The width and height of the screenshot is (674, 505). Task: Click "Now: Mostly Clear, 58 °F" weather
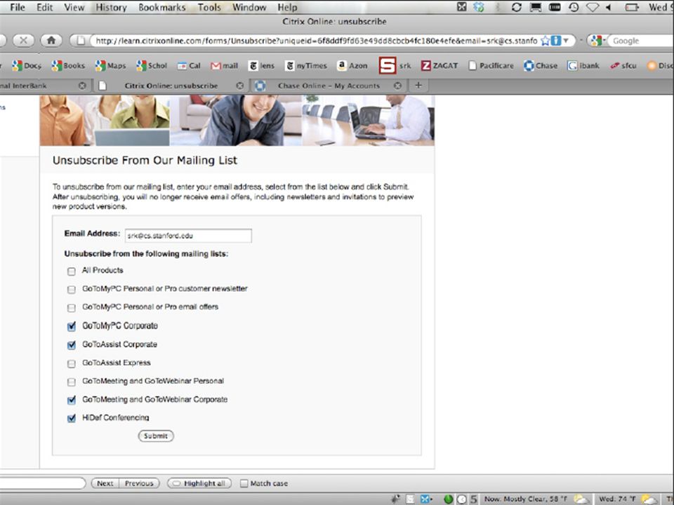click(526, 499)
